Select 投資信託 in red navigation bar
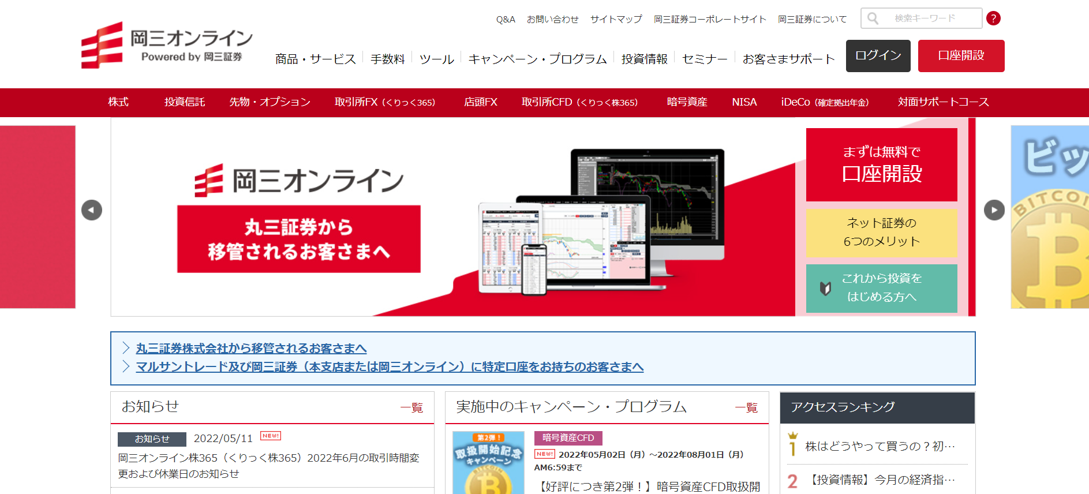 coord(185,102)
